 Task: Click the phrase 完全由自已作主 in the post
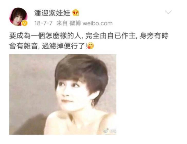111,36
